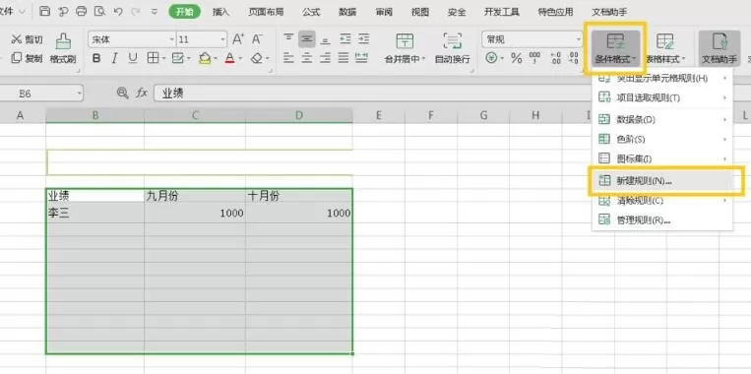
Task: Open 清除规则(C) submenu
Action: (x=661, y=200)
